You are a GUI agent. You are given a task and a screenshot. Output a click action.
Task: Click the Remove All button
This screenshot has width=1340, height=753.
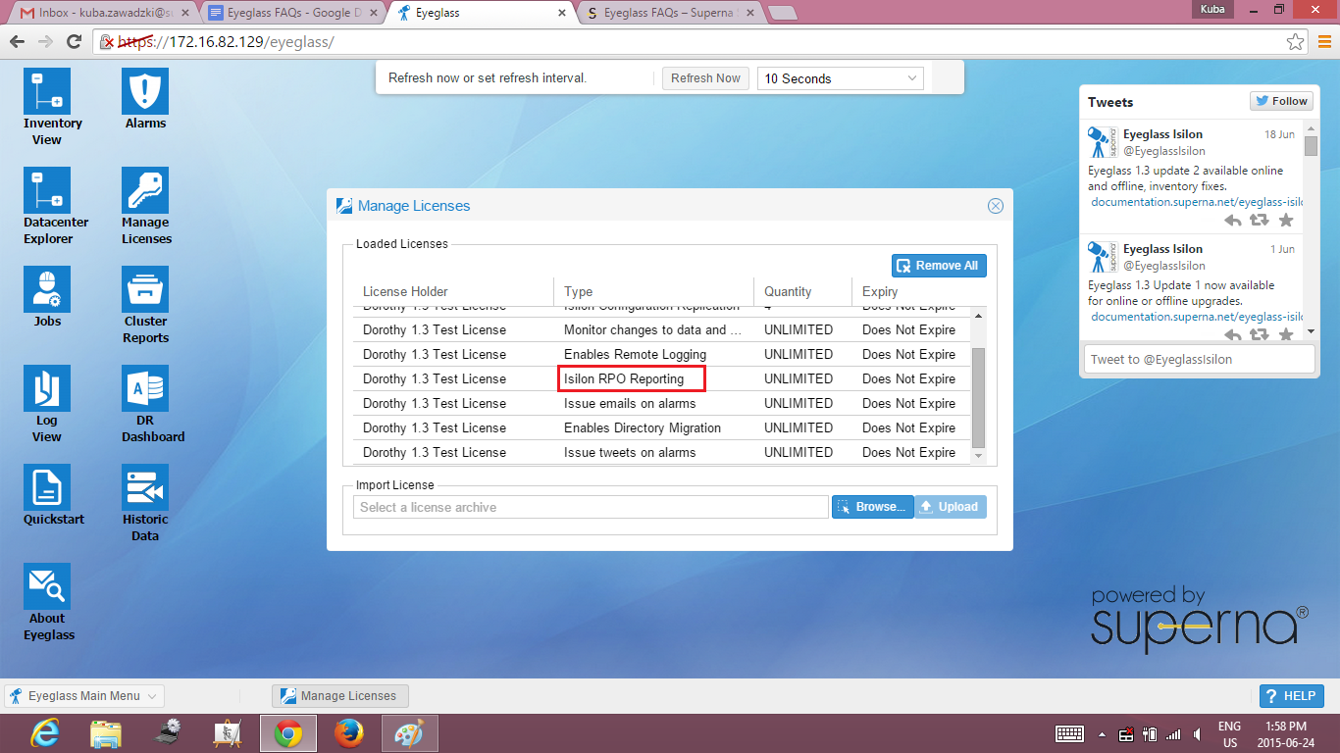[x=938, y=266]
